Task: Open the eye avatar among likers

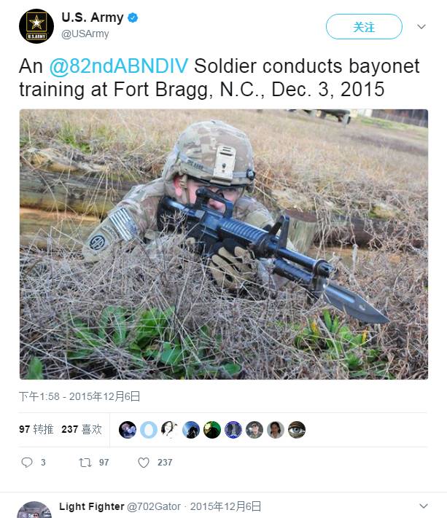Action: click(x=296, y=430)
